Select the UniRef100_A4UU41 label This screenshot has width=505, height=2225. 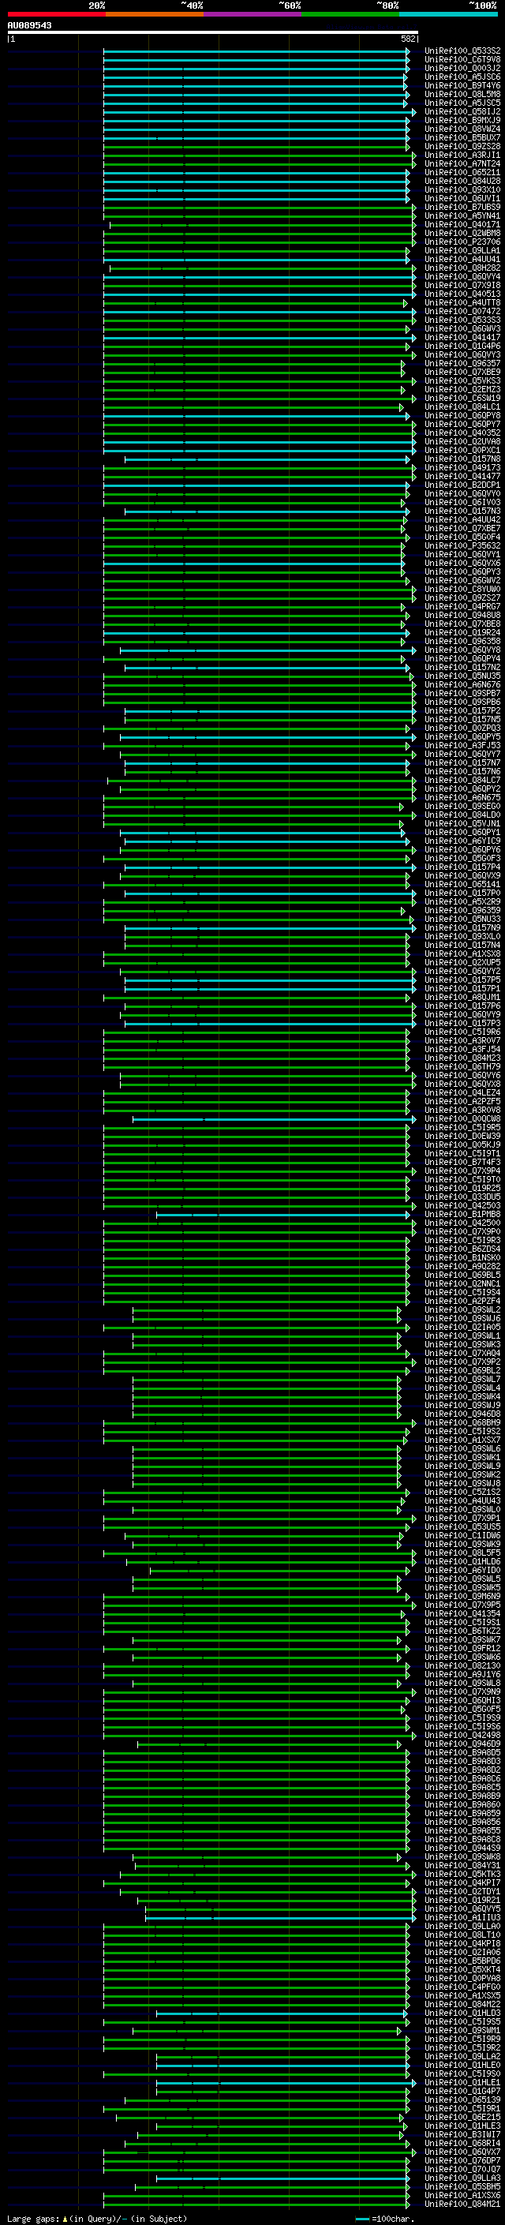point(462,259)
